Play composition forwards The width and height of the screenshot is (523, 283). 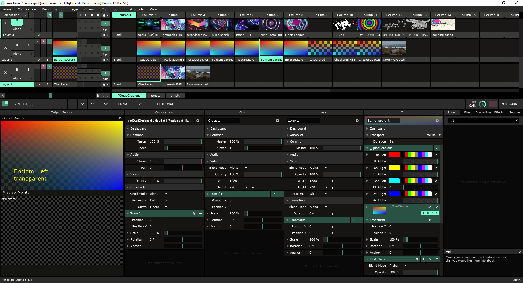[86, 15]
